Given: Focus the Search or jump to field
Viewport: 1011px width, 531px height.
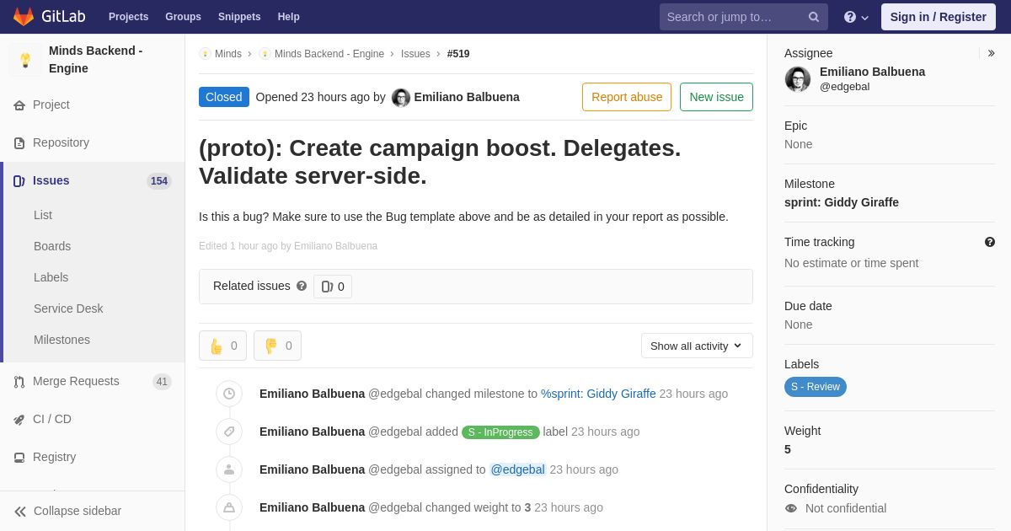Looking at the screenshot, I should point(733,17).
